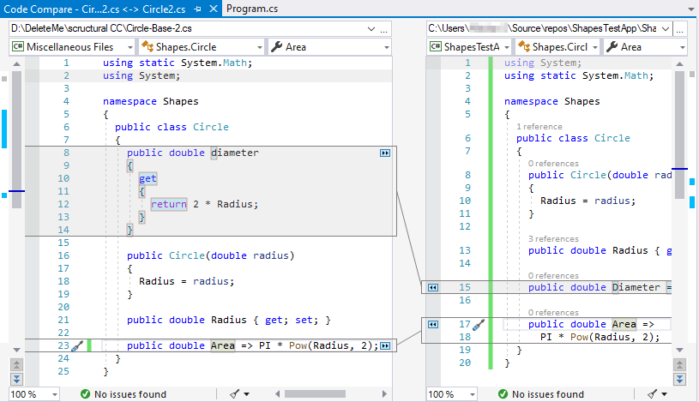Expand left file path Circle-Base-2.cs dropdown

pyautogui.click(x=371, y=29)
